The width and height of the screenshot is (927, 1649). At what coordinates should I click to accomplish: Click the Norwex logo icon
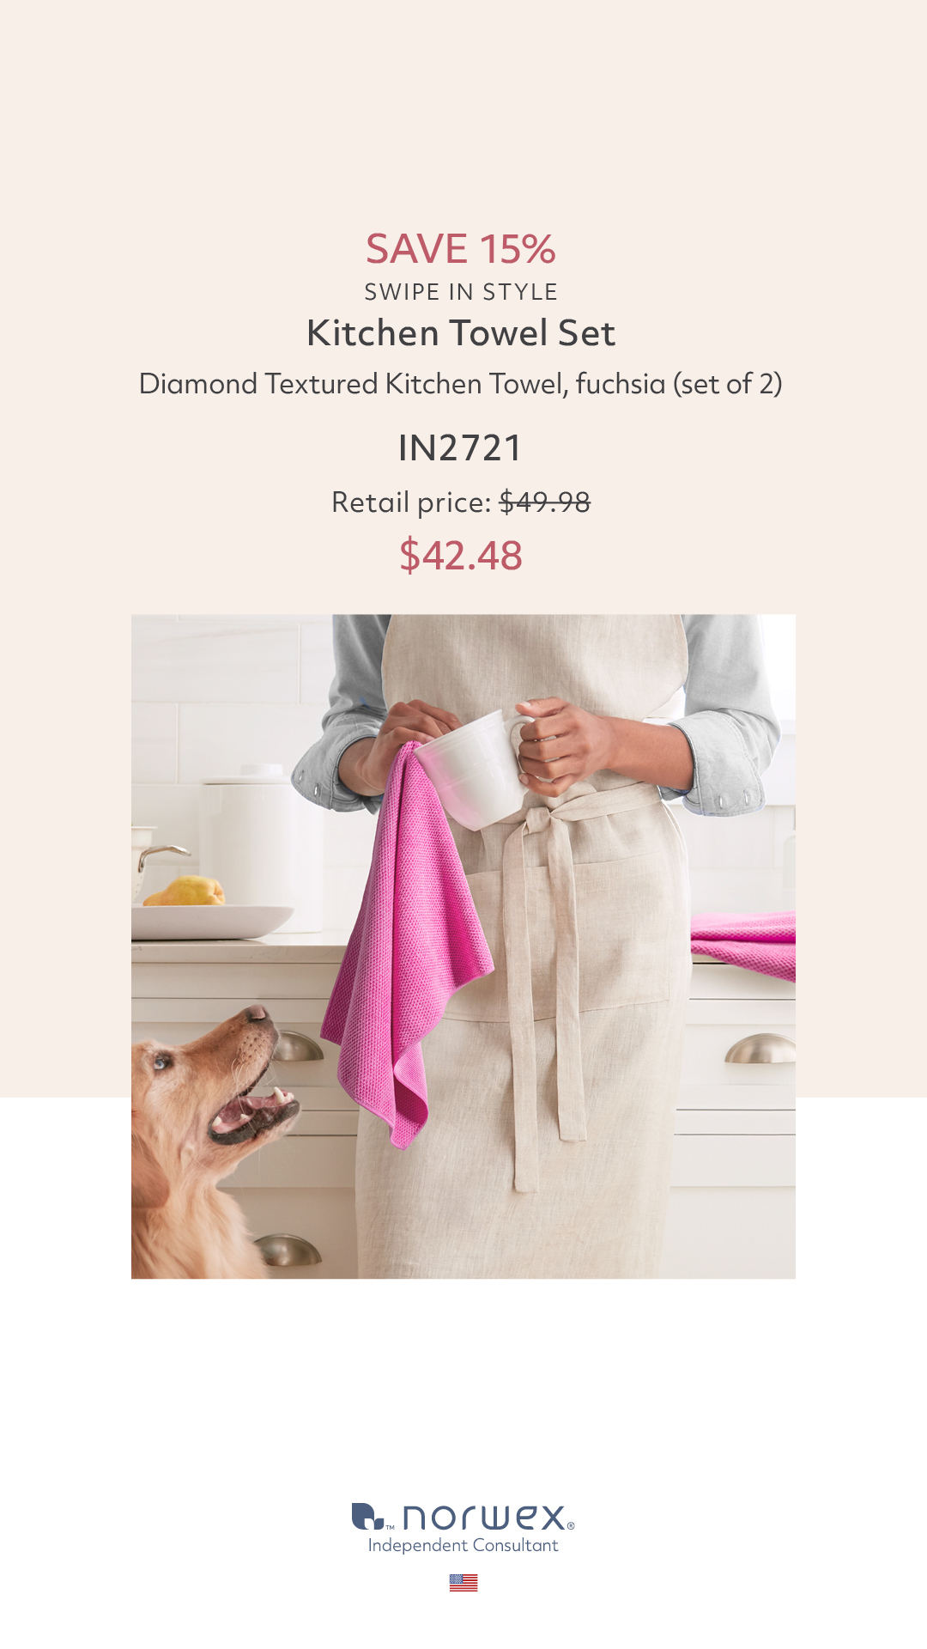point(368,1517)
